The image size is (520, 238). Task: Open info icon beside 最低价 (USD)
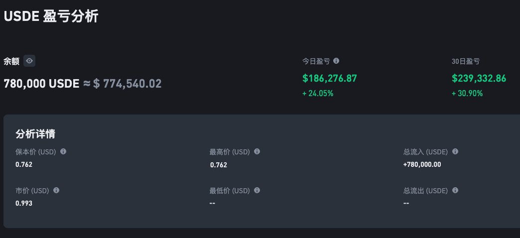pyautogui.click(x=257, y=190)
